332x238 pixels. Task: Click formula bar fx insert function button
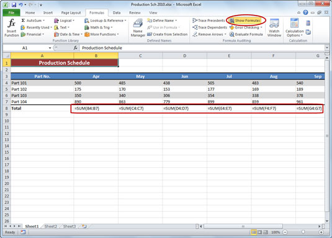click(x=75, y=48)
